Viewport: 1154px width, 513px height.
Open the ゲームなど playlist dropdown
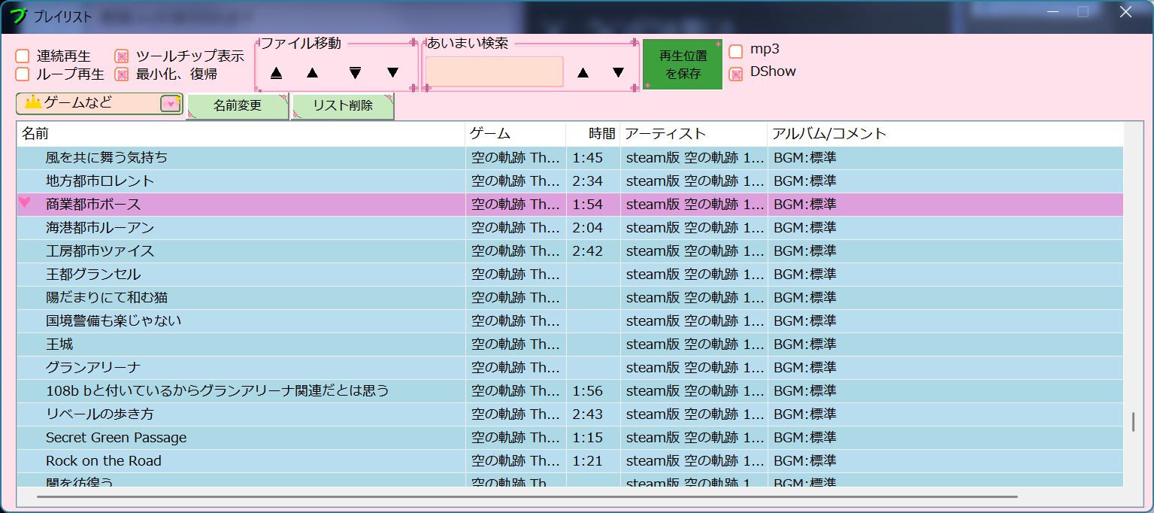coord(171,102)
